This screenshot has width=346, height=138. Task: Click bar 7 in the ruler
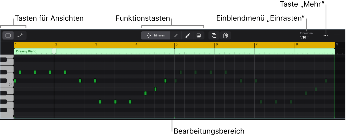click(257, 44)
